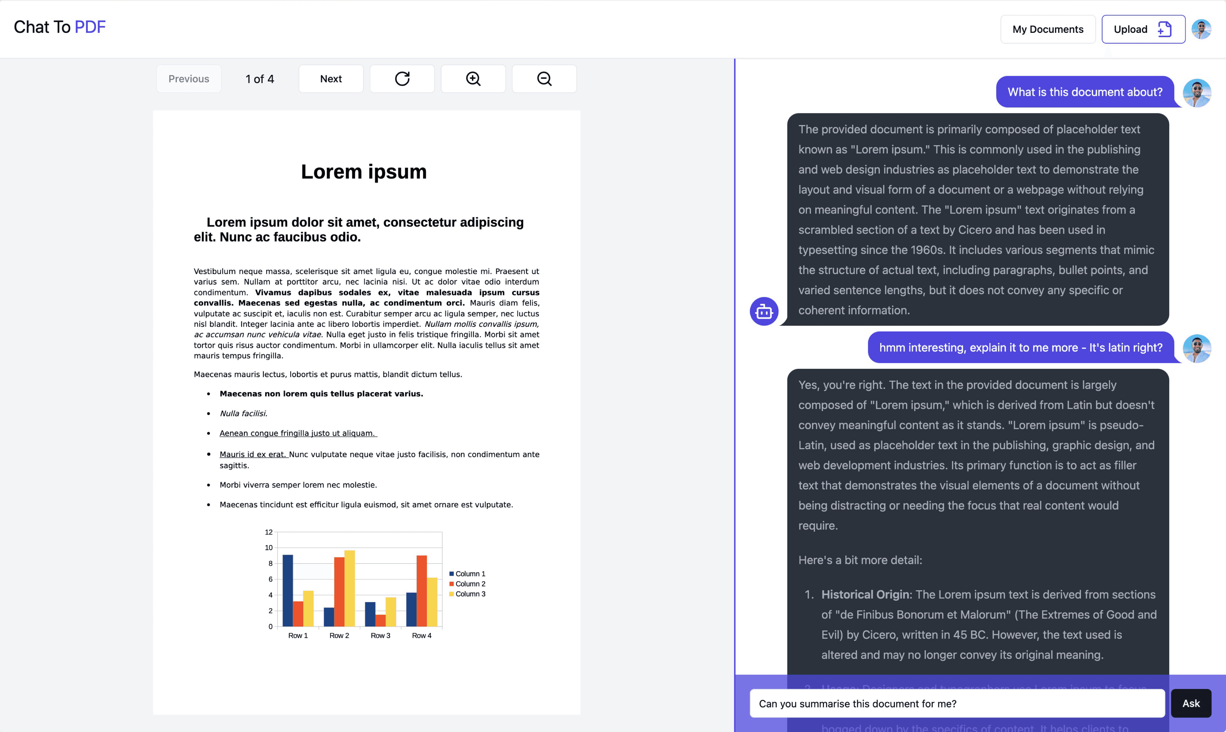
Task: Click the My Documents menu item
Action: tap(1047, 29)
